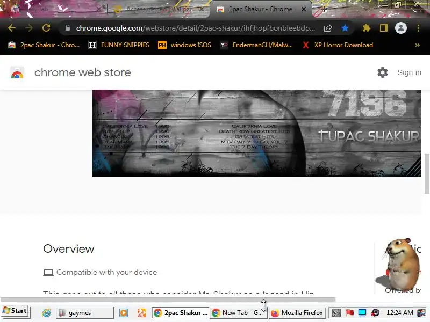Select the 2pac Shakur - Chrome tab

tap(260, 9)
